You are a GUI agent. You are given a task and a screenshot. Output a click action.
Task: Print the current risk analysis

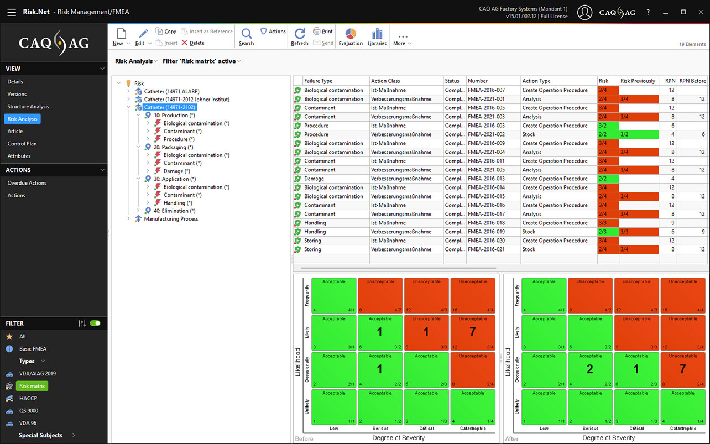(322, 32)
